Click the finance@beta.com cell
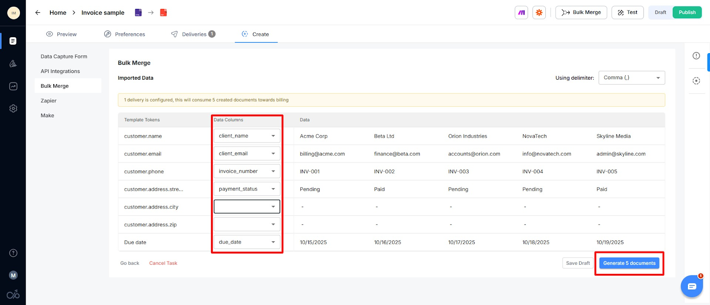 click(397, 154)
